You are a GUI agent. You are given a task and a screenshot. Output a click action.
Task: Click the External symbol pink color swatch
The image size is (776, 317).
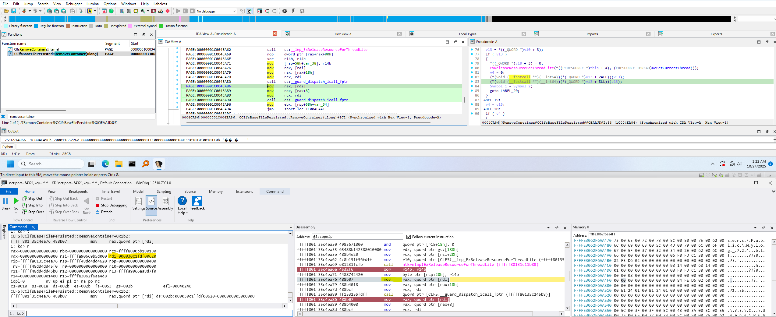point(130,26)
